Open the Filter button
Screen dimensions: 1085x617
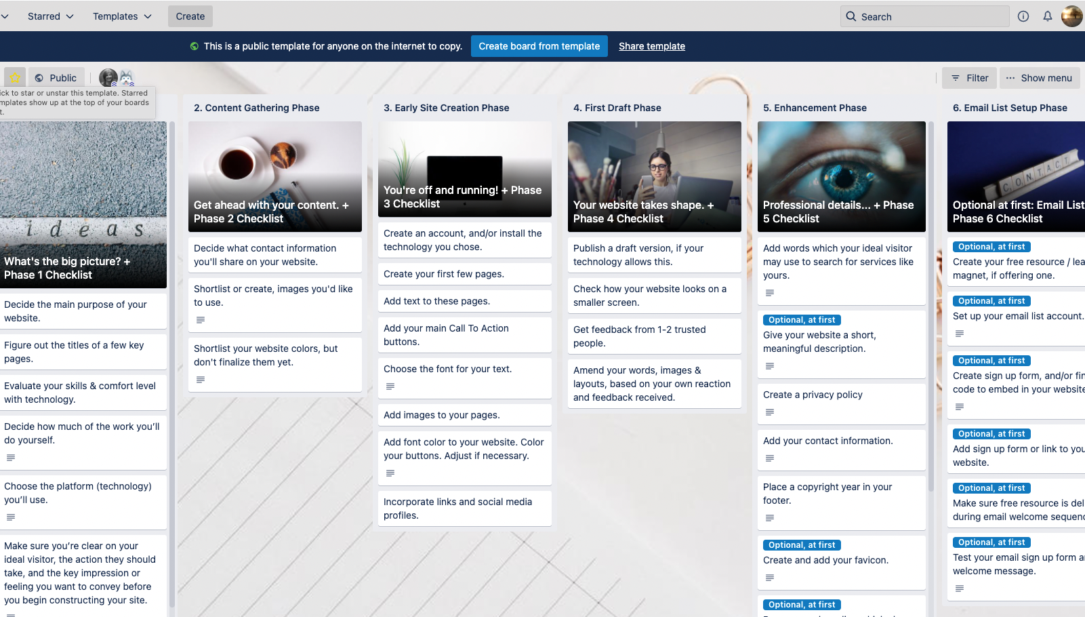point(969,78)
